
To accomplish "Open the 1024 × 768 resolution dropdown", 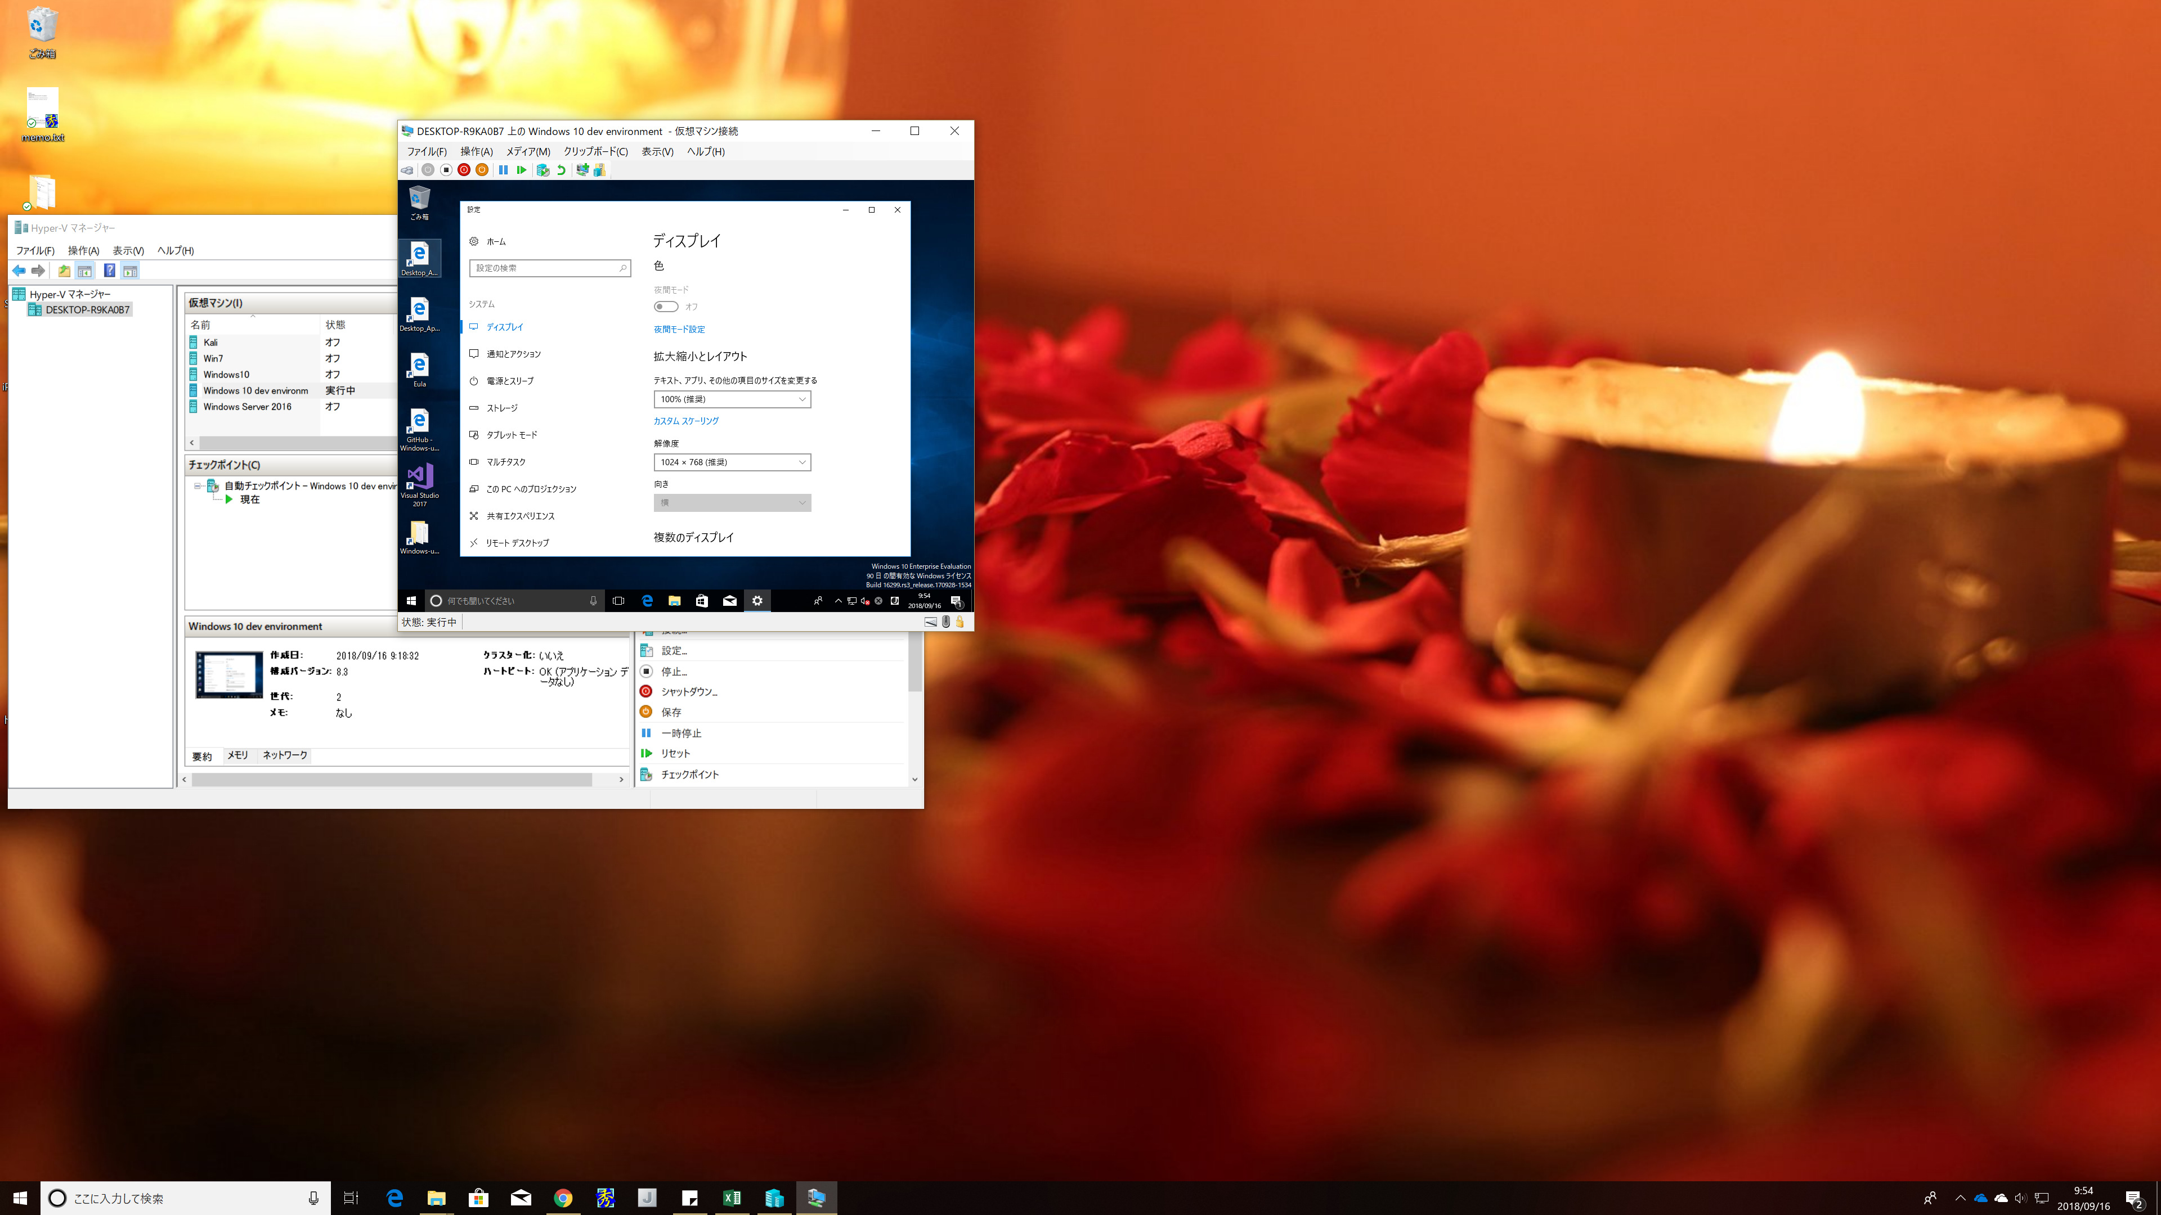I will [x=732, y=462].
